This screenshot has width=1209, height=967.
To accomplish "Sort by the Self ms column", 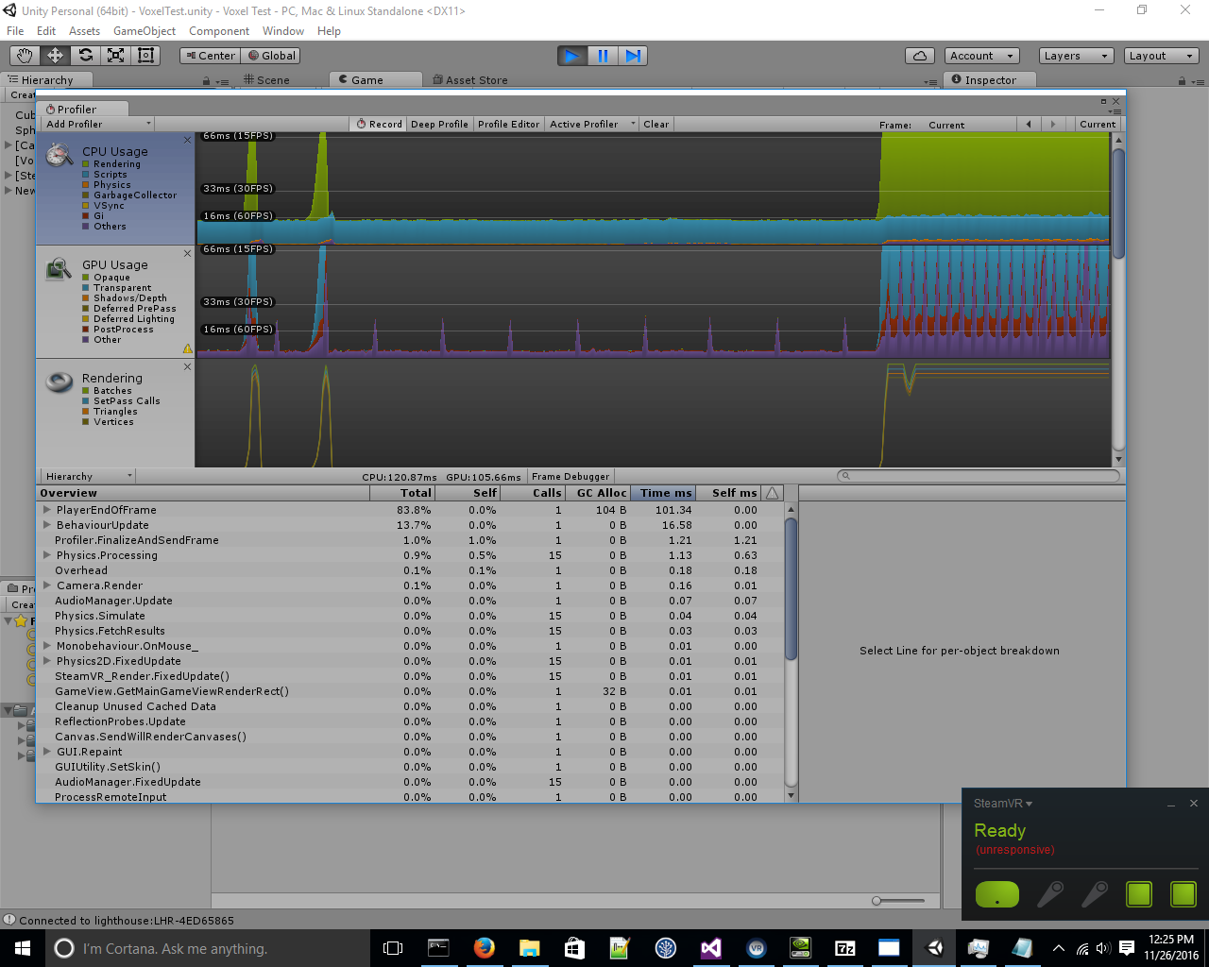I will pyautogui.click(x=729, y=493).
